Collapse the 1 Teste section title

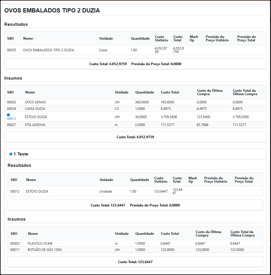(21, 154)
